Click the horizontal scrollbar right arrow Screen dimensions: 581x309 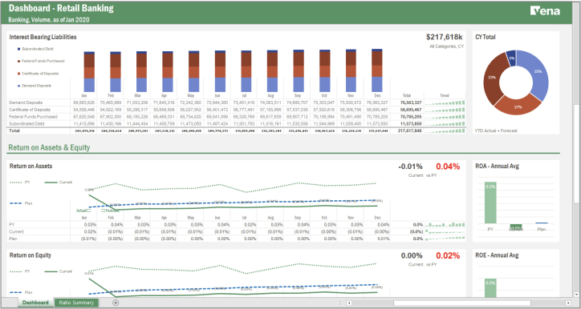click(568, 303)
